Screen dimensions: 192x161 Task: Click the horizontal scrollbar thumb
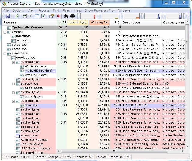click(x=114, y=151)
